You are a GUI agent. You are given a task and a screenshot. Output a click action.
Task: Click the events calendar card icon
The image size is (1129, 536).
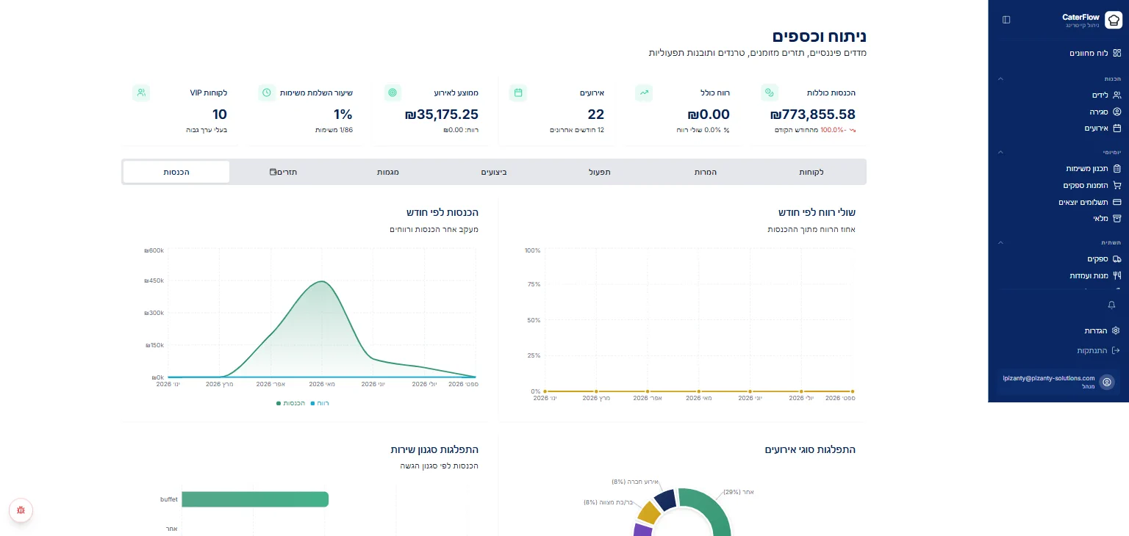click(518, 93)
